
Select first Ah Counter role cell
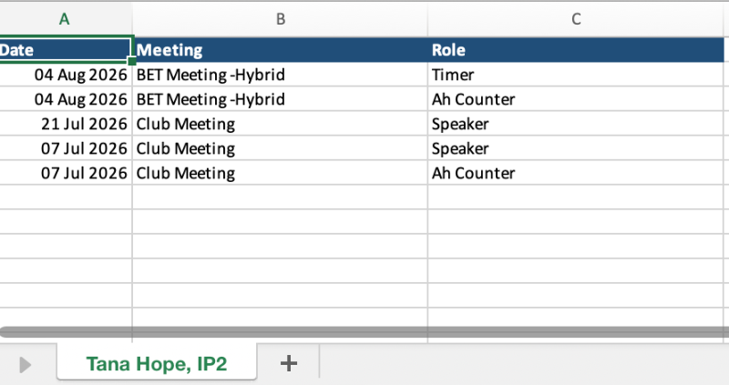tap(576, 99)
